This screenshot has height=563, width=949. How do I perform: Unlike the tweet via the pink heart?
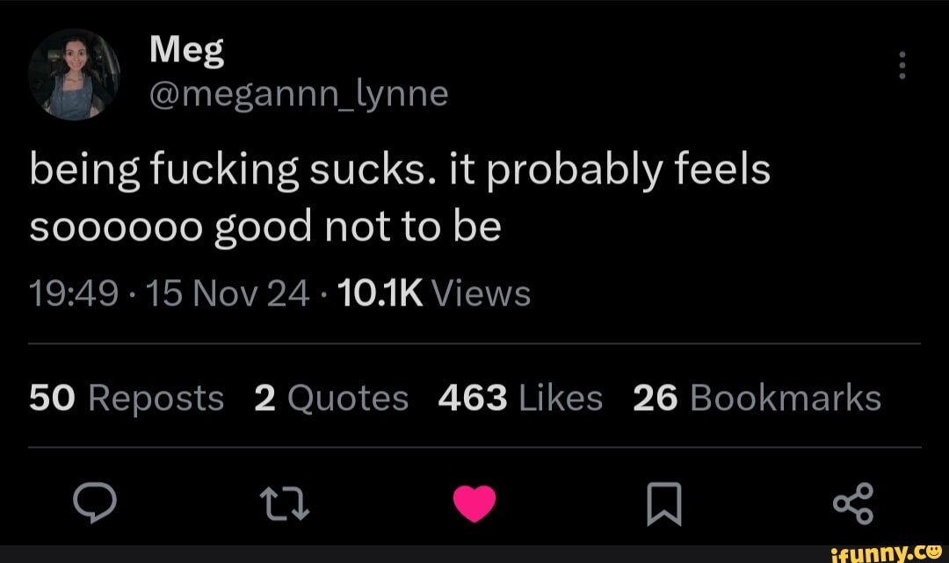click(474, 505)
